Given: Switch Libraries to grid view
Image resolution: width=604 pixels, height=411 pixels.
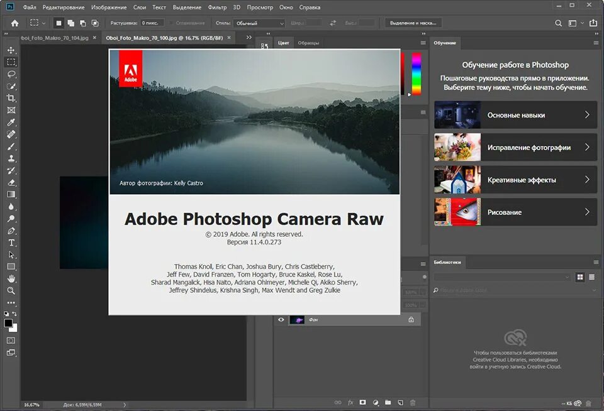Looking at the screenshot, I should tap(579, 277).
